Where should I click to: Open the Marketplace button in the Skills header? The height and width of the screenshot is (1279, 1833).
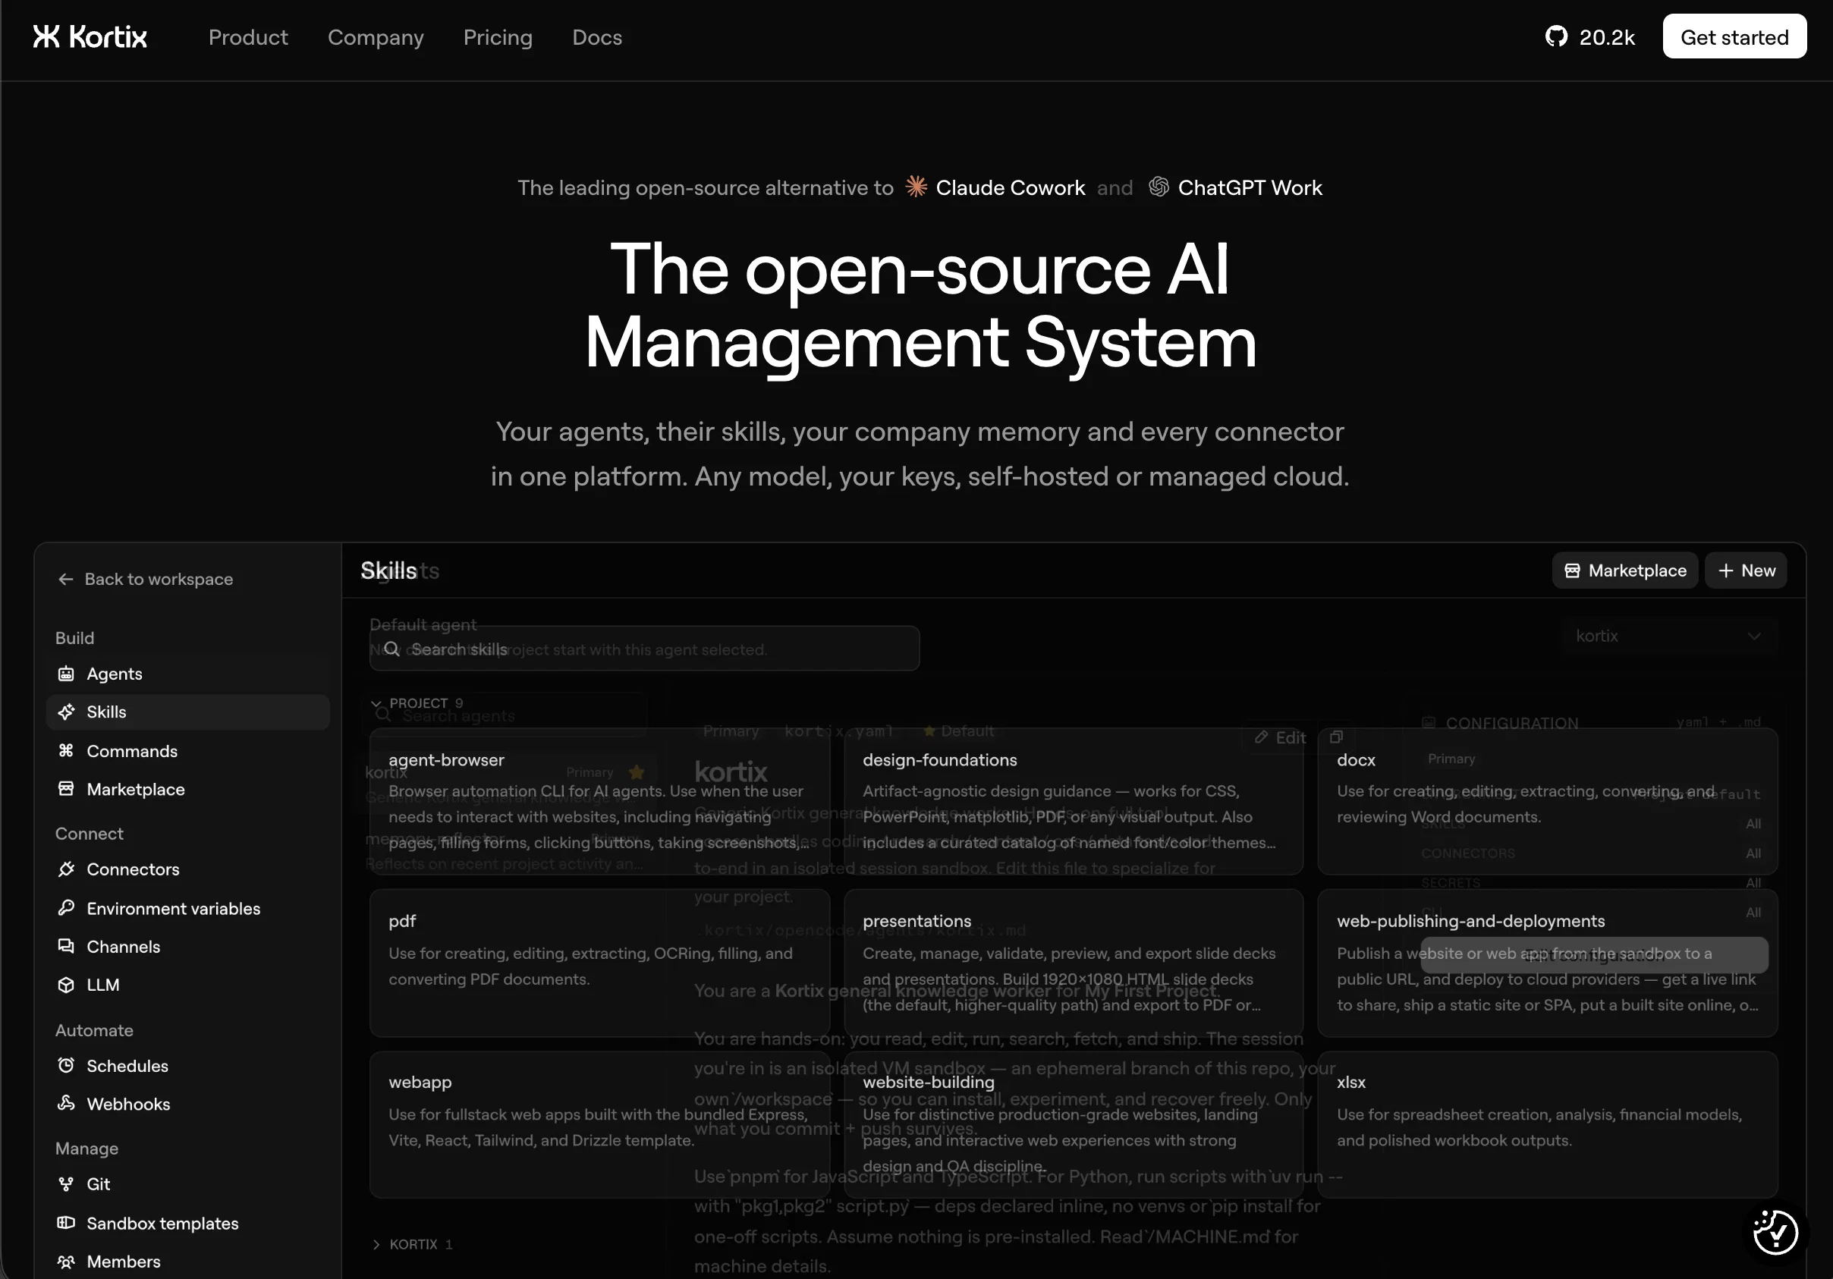point(1624,570)
